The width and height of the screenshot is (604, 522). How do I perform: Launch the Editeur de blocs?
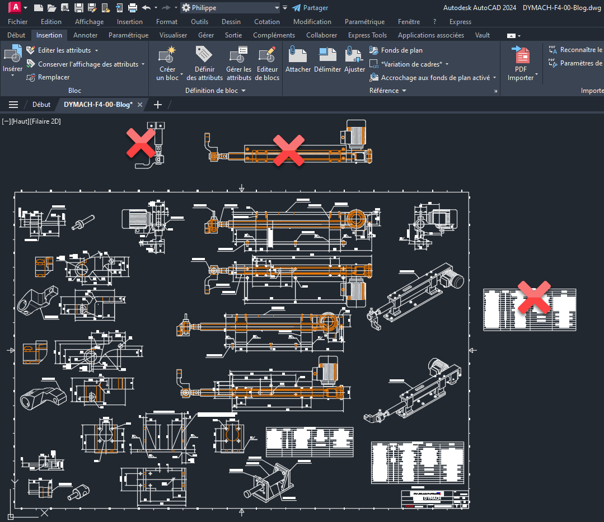click(268, 55)
